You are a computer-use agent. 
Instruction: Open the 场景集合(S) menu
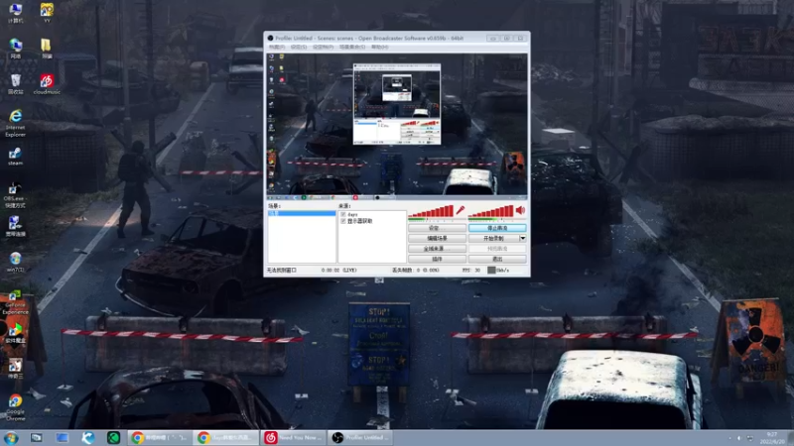pos(352,47)
